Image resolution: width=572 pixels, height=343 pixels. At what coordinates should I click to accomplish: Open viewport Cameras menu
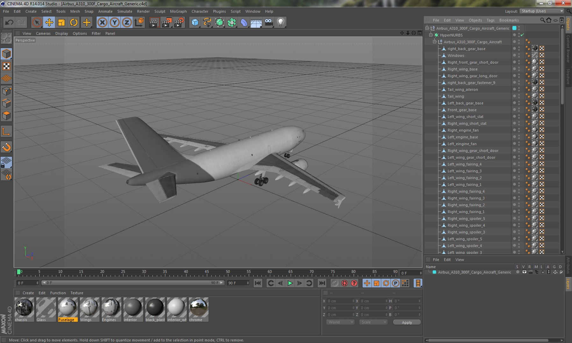coord(43,33)
